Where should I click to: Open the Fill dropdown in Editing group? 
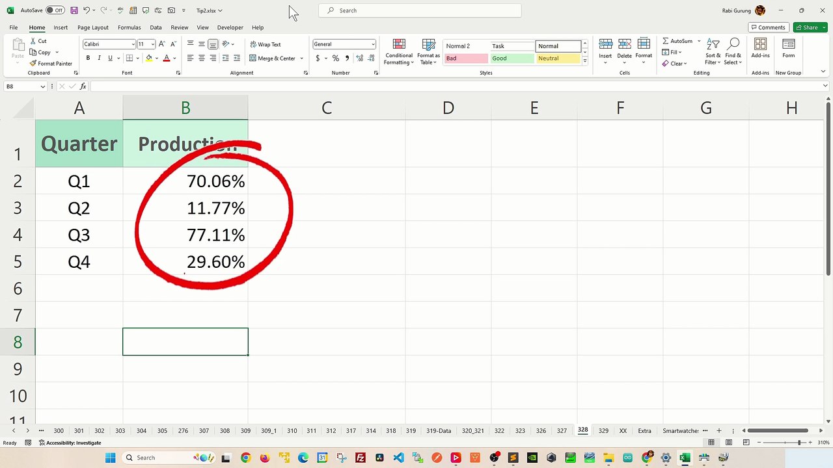[x=672, y=52]
